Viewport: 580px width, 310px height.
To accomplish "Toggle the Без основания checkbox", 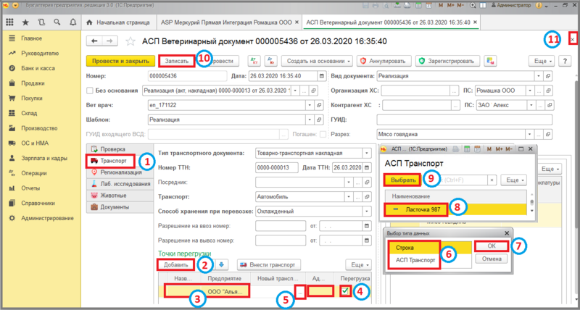I will click(89, 91).
